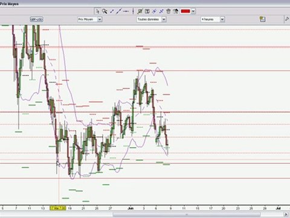This screenshot has width=290, height=218.
Task: Open the Prix Moyen price dropdown
Action: (x=100, y=19)
